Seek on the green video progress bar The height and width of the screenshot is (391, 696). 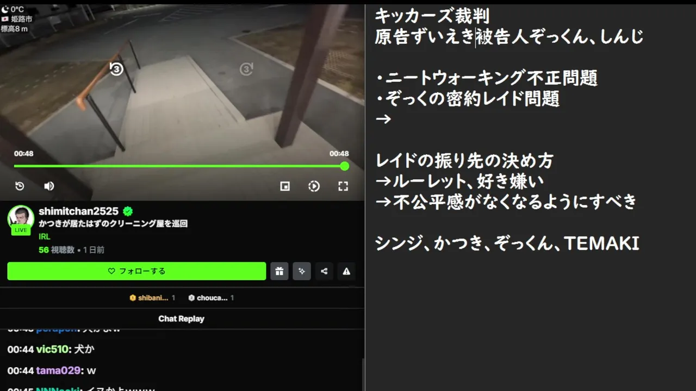click(179, 166)
